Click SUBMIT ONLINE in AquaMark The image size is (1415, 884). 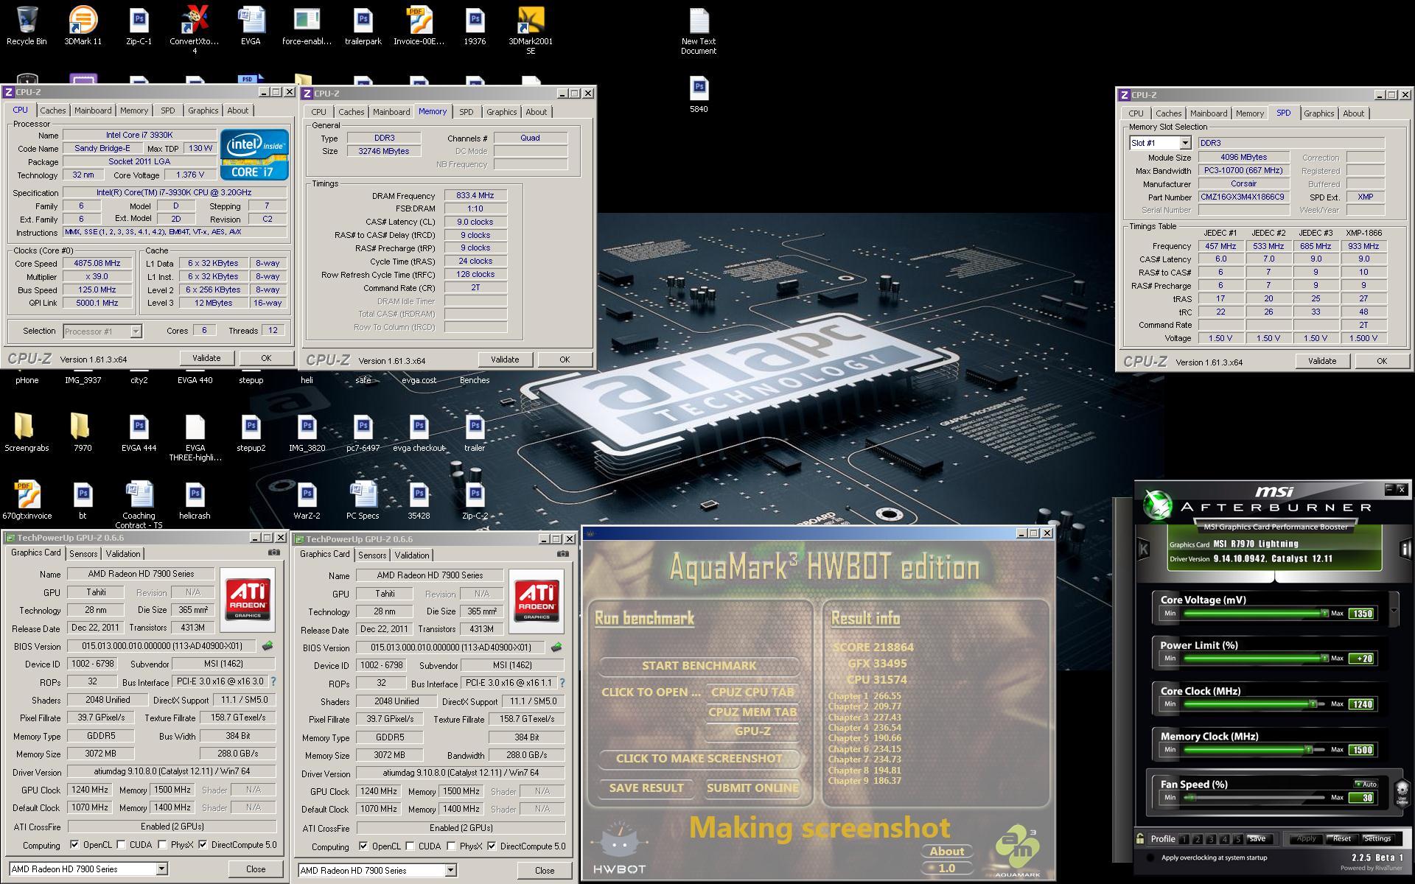(752, 787)
